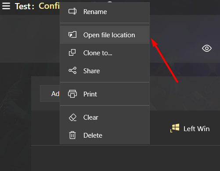
Task: Select Delete menu entry
Action: tap(105, 135)
